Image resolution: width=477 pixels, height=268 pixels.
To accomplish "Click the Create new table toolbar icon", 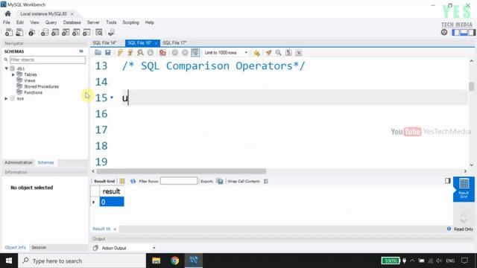I will tap(55, 32).
